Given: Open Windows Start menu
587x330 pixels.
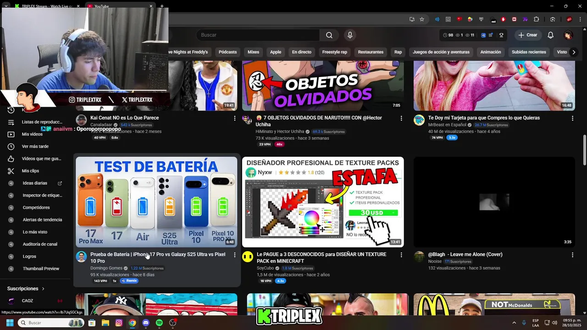Looking at the screenshot, I should (10, 323).
